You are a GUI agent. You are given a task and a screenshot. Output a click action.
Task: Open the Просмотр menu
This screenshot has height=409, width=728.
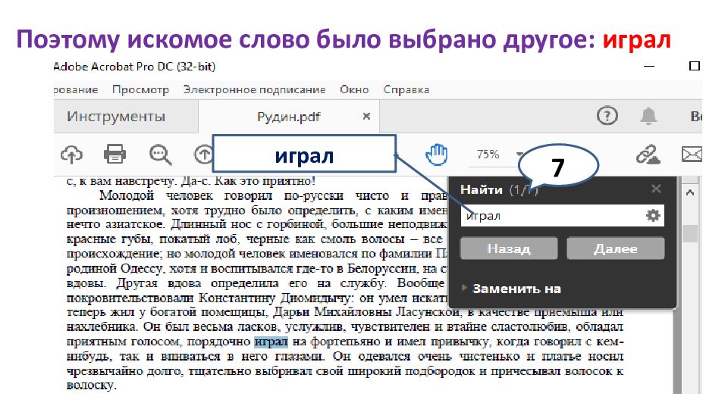point(141,89)
